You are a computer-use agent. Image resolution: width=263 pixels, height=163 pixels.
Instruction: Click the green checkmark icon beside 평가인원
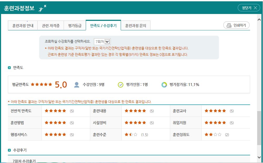120,85
